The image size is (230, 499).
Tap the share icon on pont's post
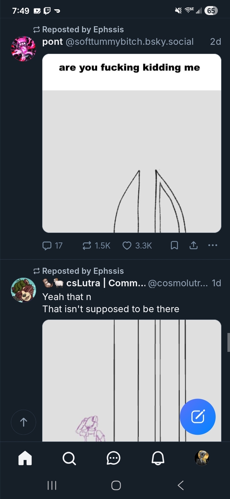pos(194,245)
